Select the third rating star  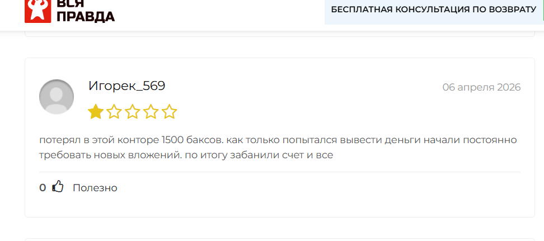pyautogui.click(x=133, y=112)
